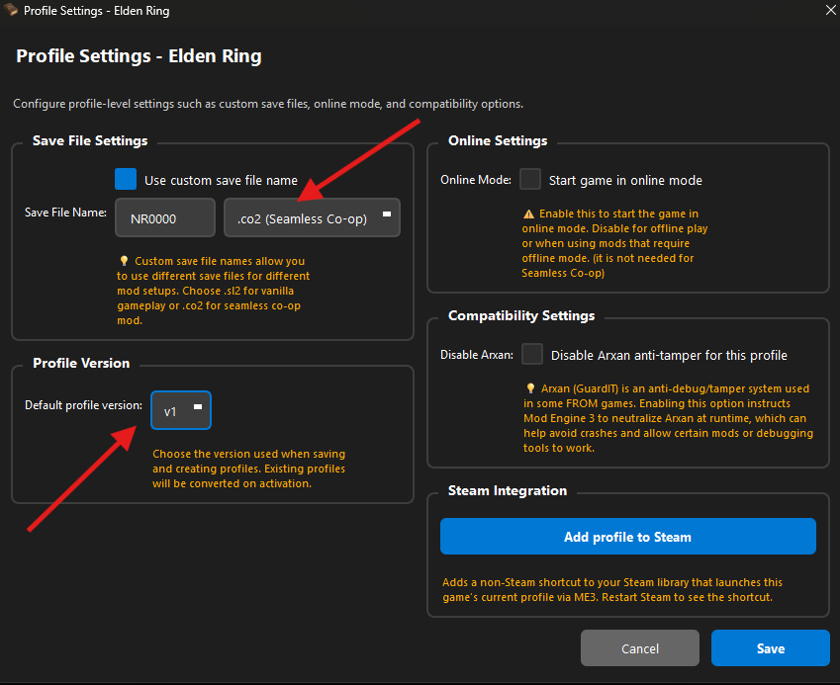Screen dimensions: 840x685
Task: Save the profile settings
Action: tap(770, 648)
